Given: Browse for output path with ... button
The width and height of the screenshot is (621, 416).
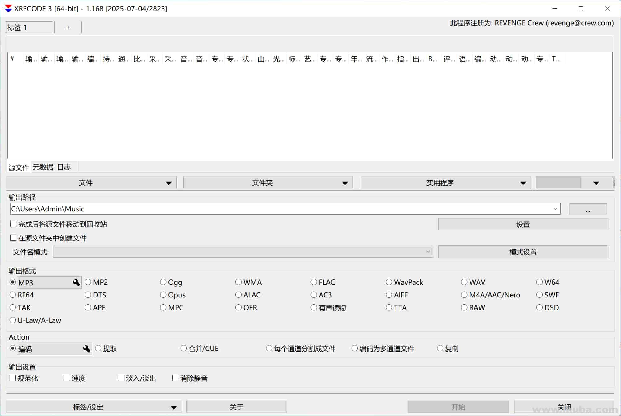Looking at the screenshot, I should (588, 209).
